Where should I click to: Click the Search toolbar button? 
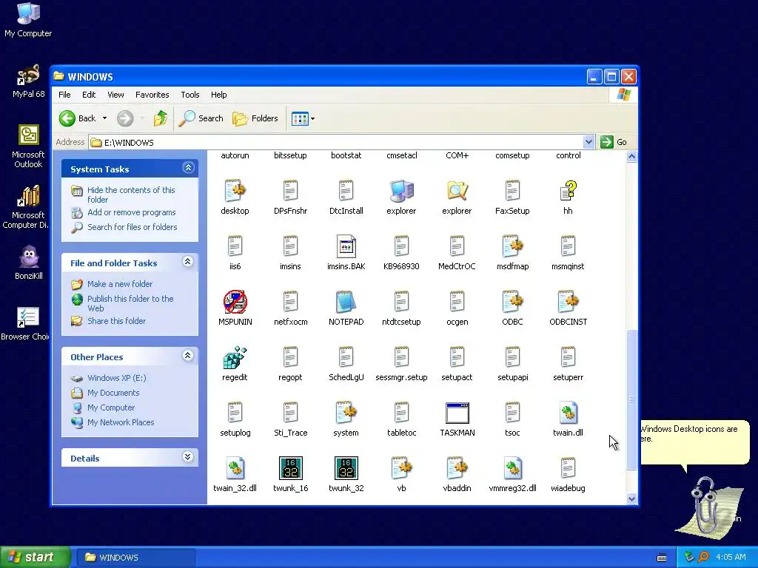(201, 118)
